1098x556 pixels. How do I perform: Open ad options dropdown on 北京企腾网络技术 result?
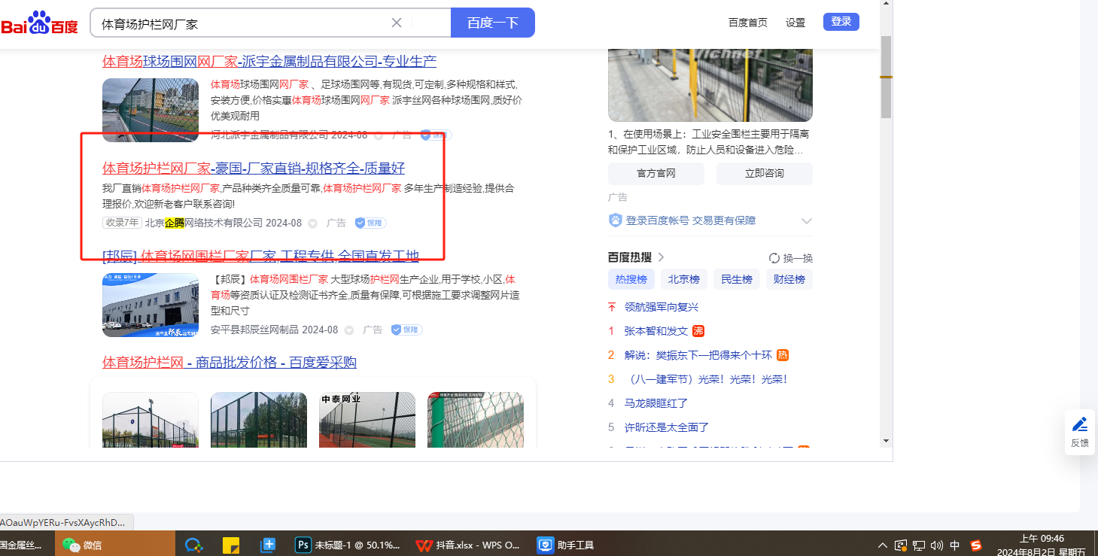[x=312, y=223]
